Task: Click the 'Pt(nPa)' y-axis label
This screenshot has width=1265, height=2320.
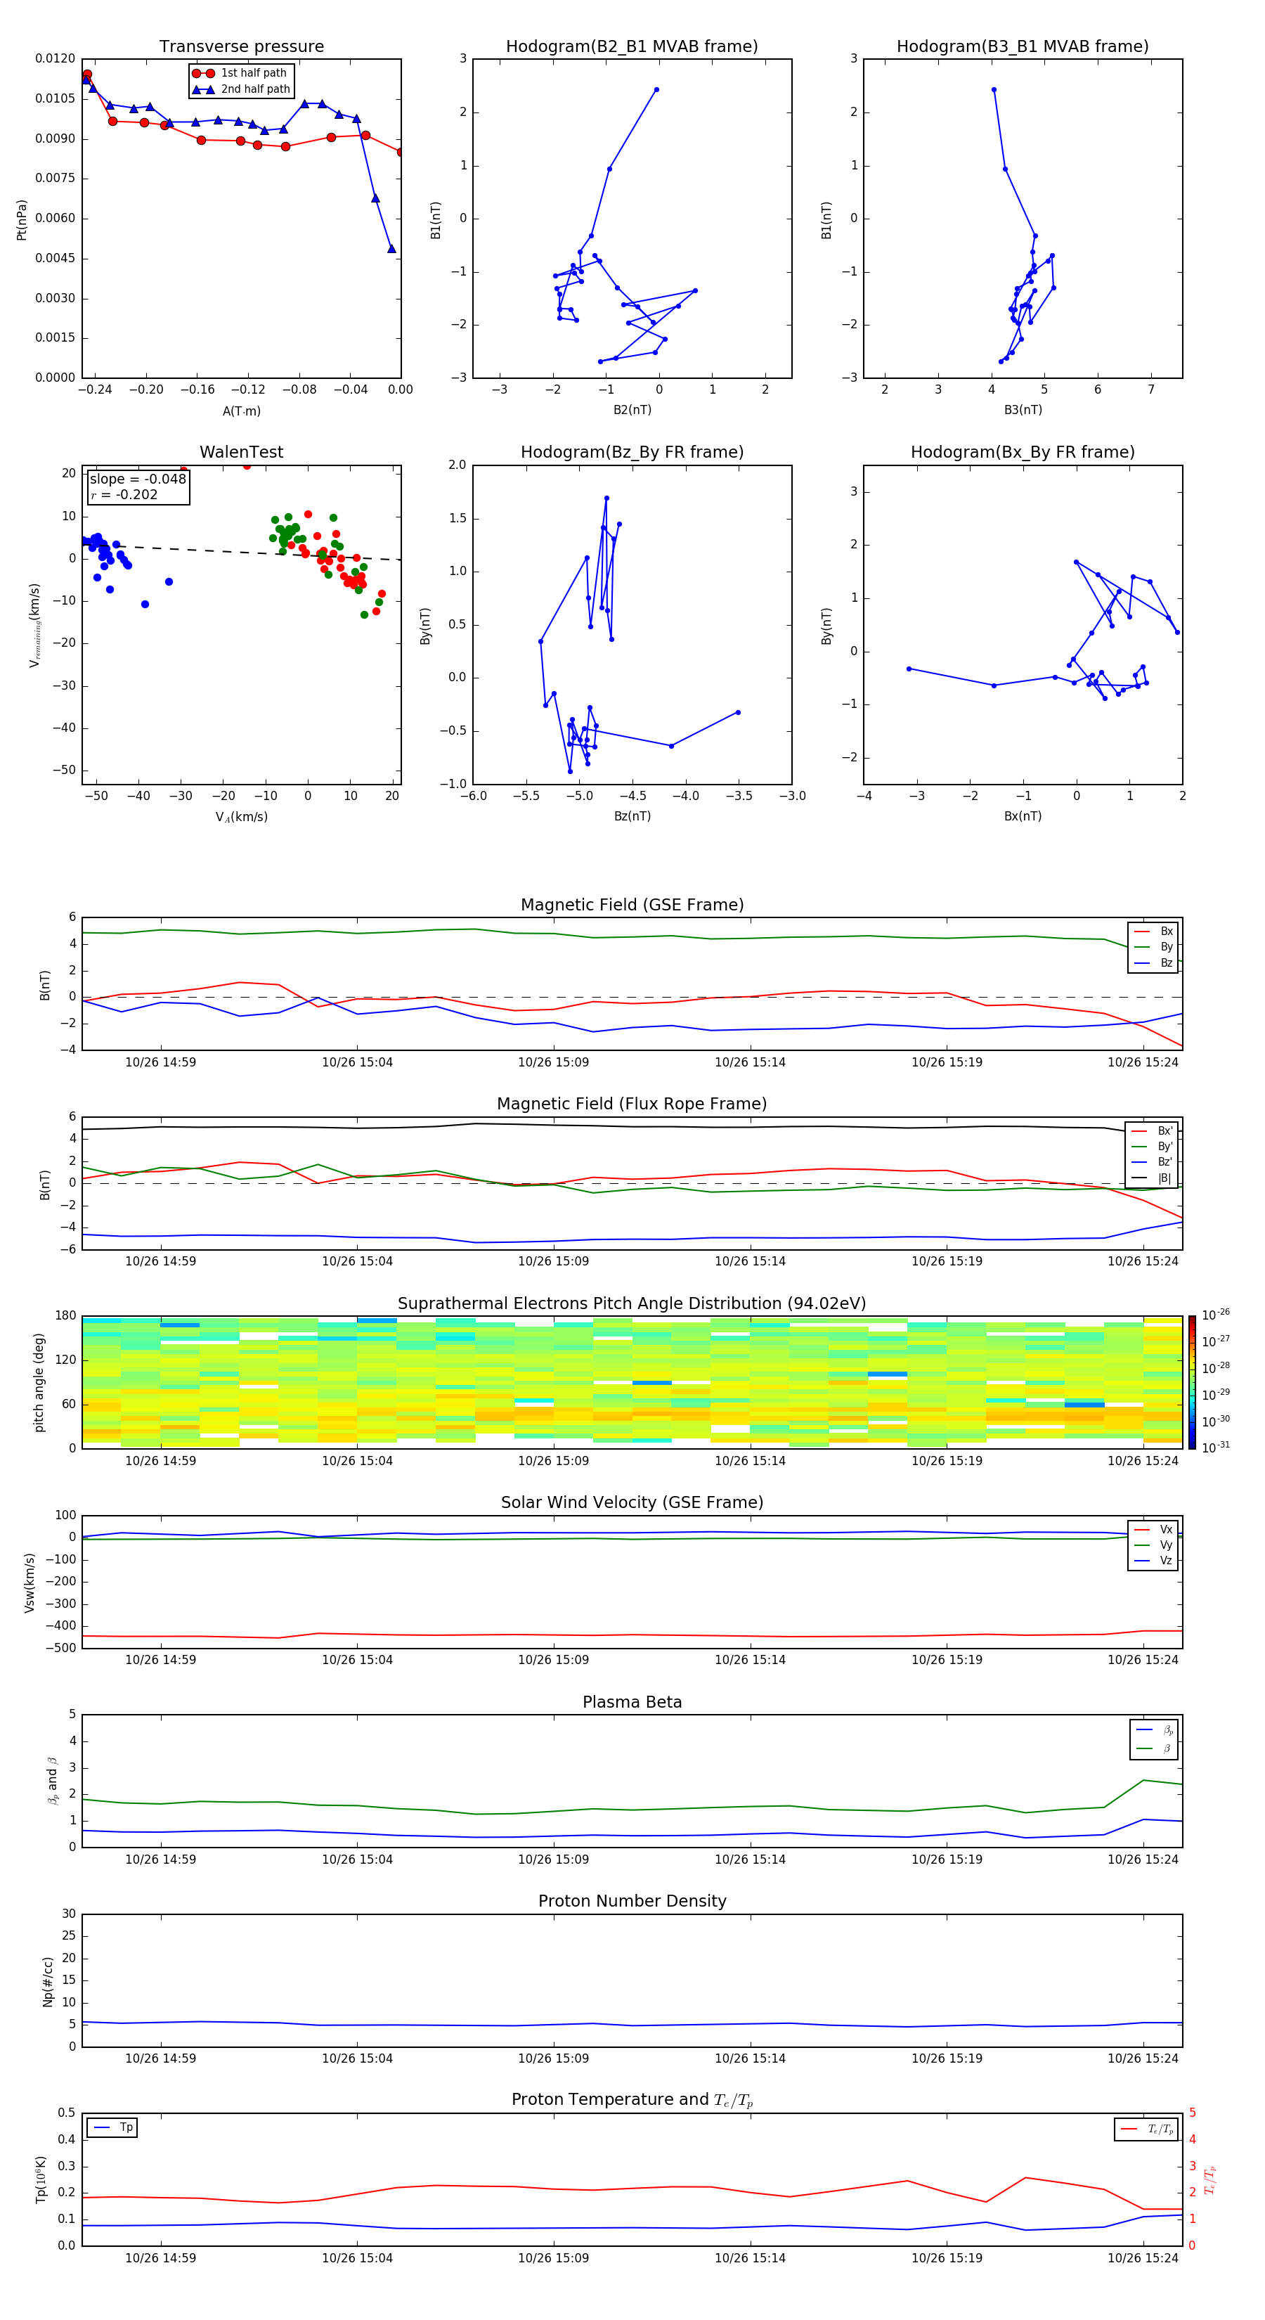Action: coord(22,220)
